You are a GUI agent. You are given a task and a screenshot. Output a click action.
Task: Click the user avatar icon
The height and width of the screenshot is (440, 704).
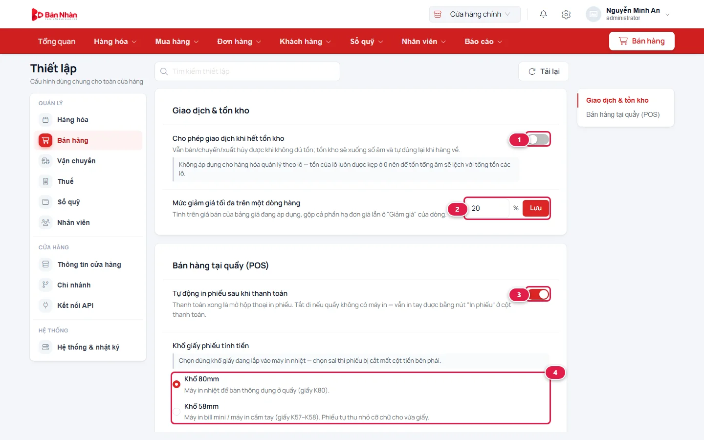[593, 14]
